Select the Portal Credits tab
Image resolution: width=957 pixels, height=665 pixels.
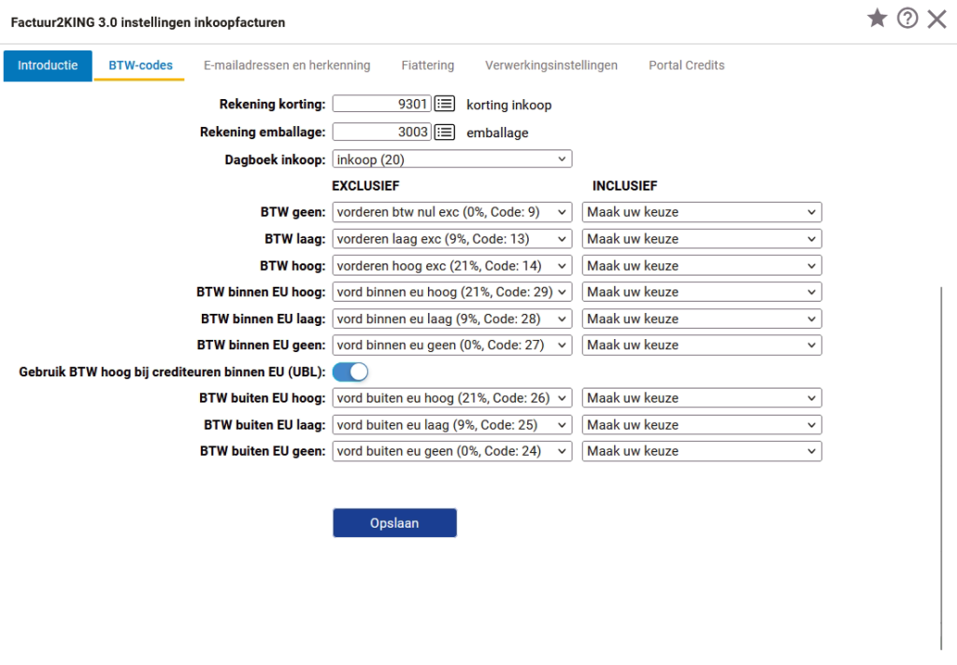point(686,65)
